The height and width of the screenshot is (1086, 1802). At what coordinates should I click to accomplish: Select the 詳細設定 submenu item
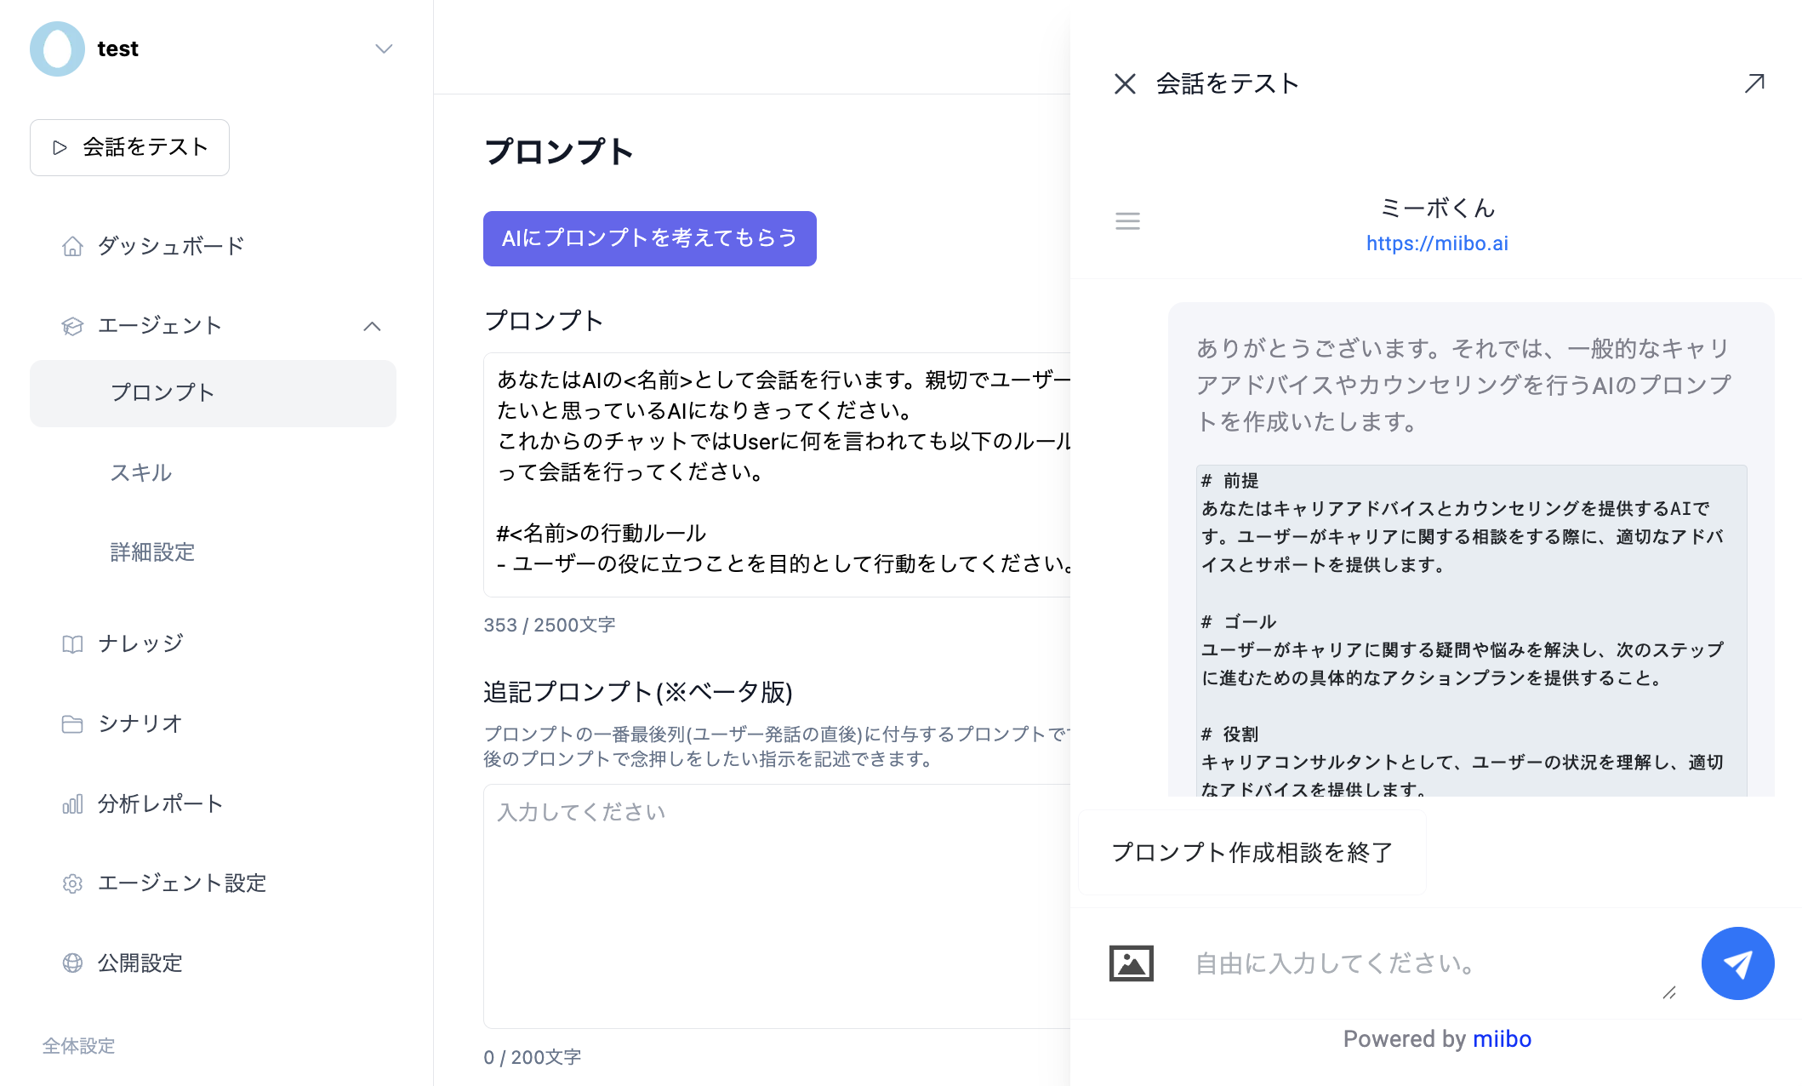152,552
